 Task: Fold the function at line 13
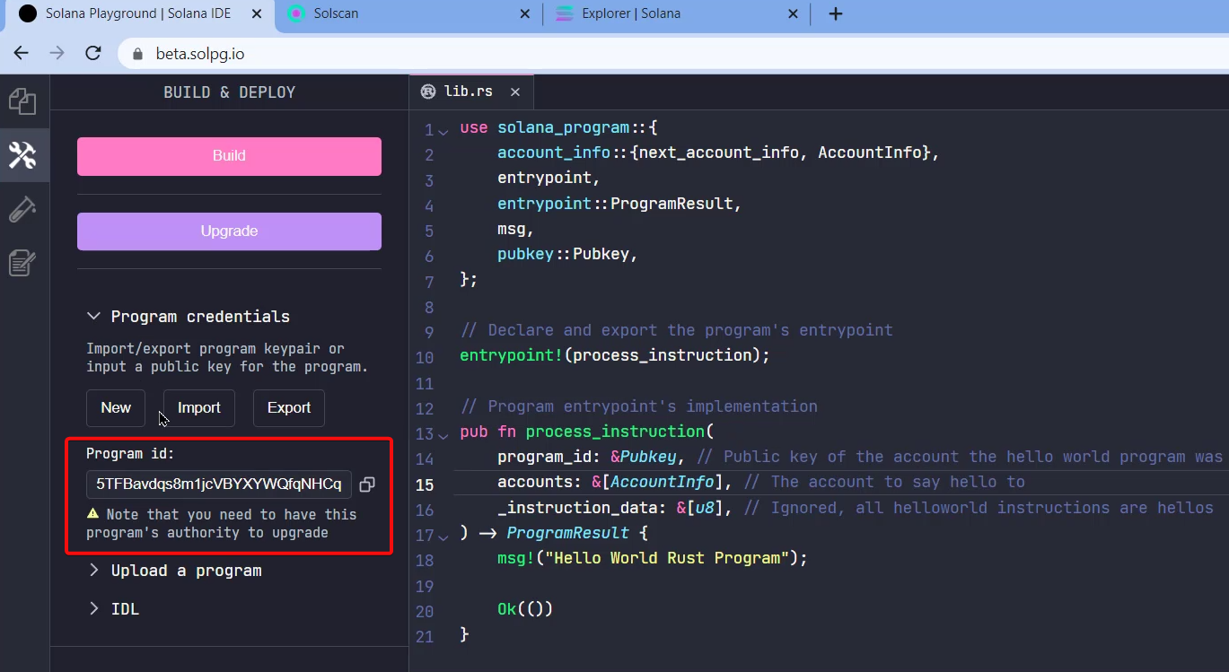pyautogui.click(x=443, y=435)
